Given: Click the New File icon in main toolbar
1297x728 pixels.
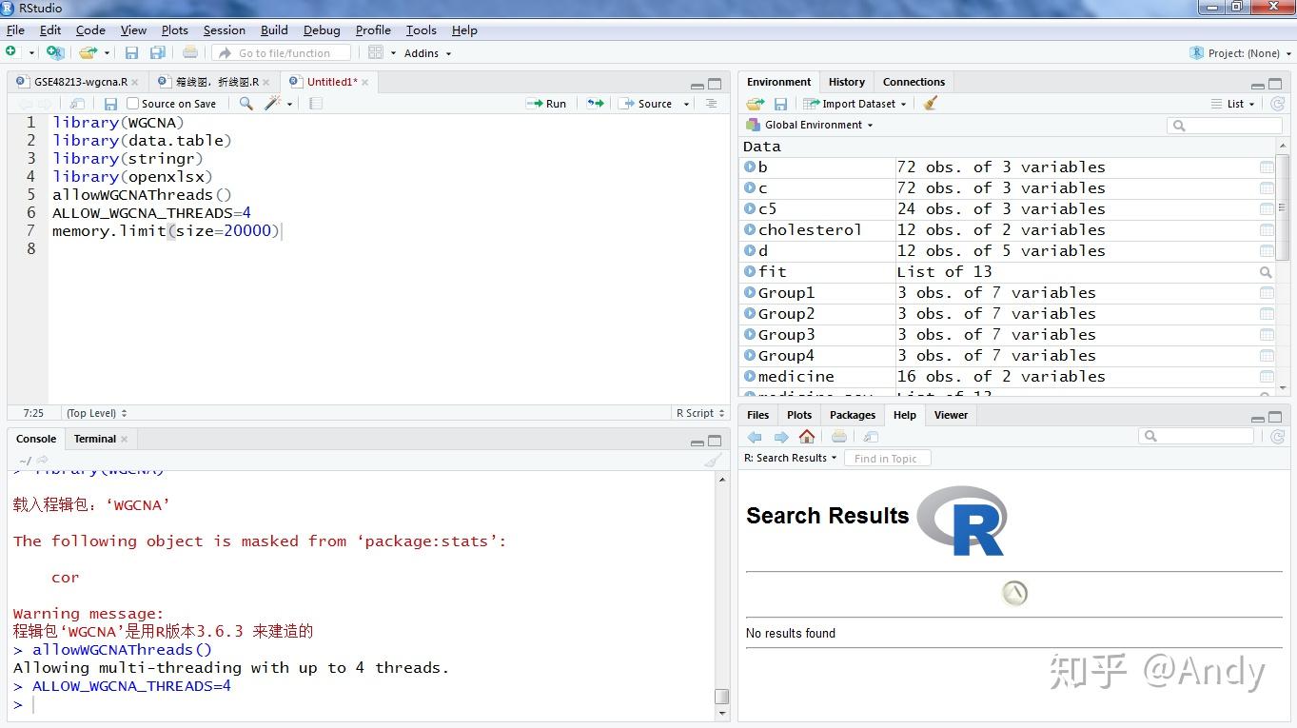Looking at the screenshot, I should 11,52.
